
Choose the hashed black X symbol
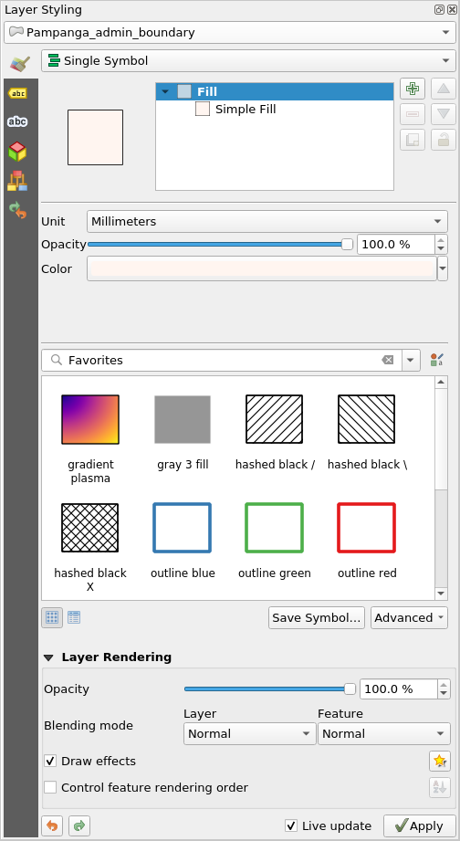(90, 547)
